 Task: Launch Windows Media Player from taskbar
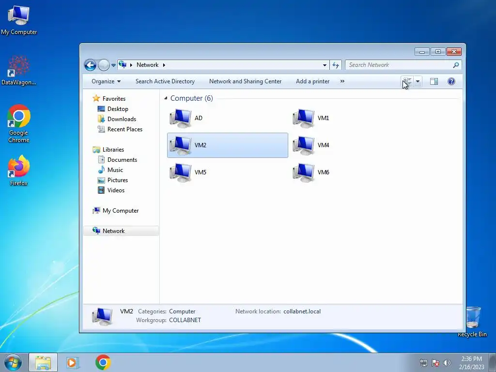(x=72, y=362)
